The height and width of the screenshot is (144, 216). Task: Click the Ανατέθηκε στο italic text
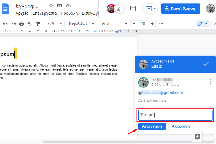point(152,101)
